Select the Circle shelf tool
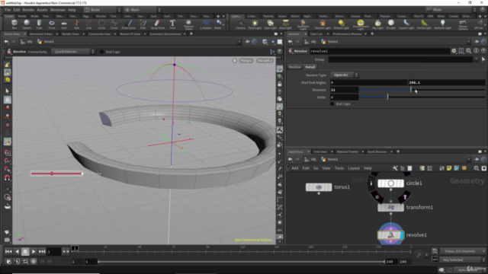Screen dimensions: 488x274 101,24
